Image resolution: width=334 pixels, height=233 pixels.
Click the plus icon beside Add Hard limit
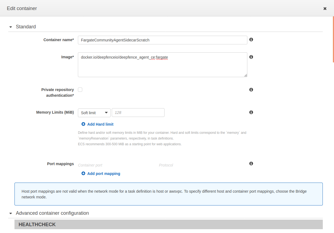[83, 124]
